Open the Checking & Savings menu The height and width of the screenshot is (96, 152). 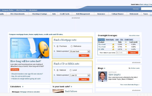[x=40, y=14]
